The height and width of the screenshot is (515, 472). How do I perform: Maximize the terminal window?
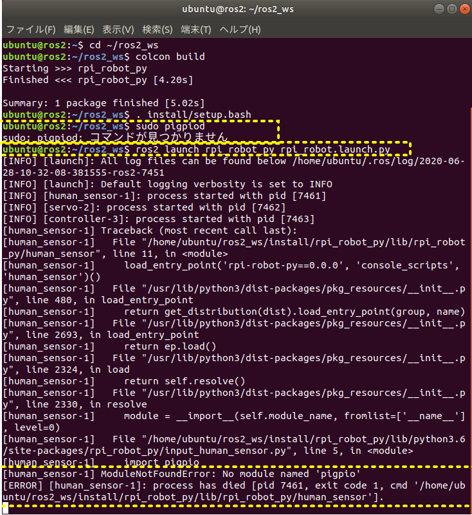(x=451, y=9)
